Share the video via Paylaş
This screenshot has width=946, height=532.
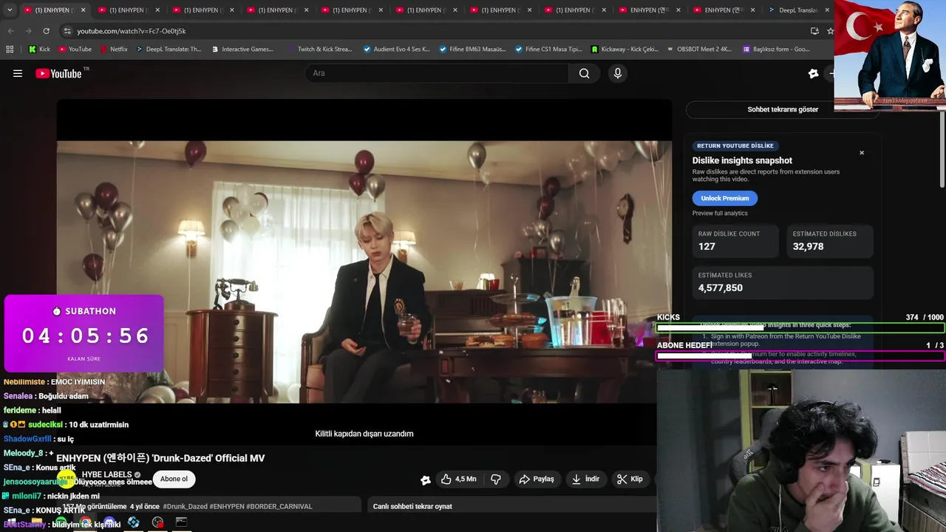pos(537,479)
